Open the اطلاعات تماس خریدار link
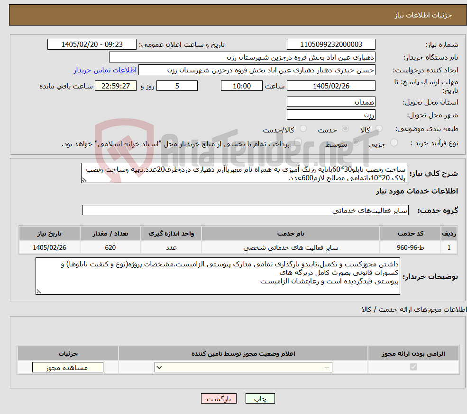The height and width of the screenshot is (414, 467). tap(105, 70)
